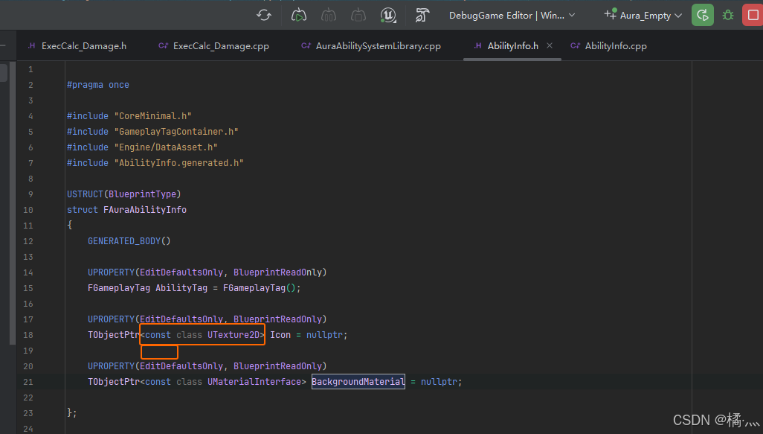
Task: Click the red stop button
Action: point(753,15)
